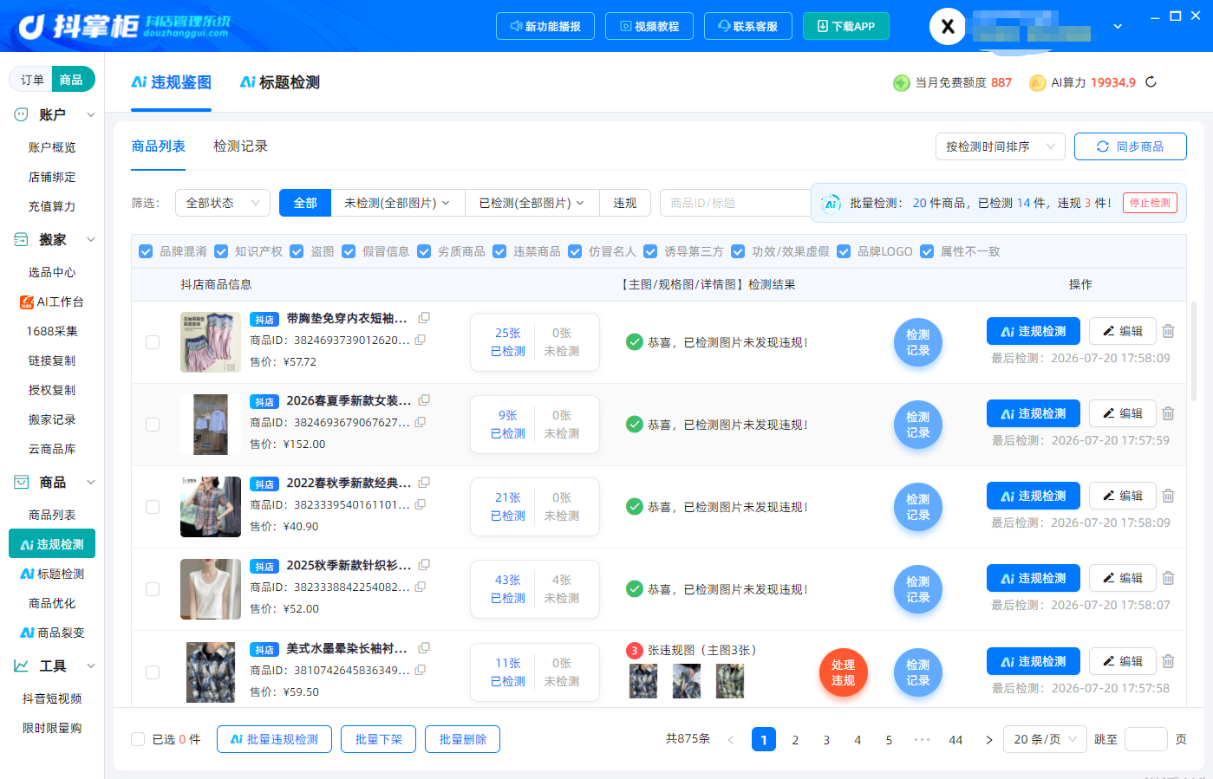Image resolution: width=1213 pixels, height=779 pixels.
Task: Open the round 检测记录 button of the second product
Action: point(918,425)
